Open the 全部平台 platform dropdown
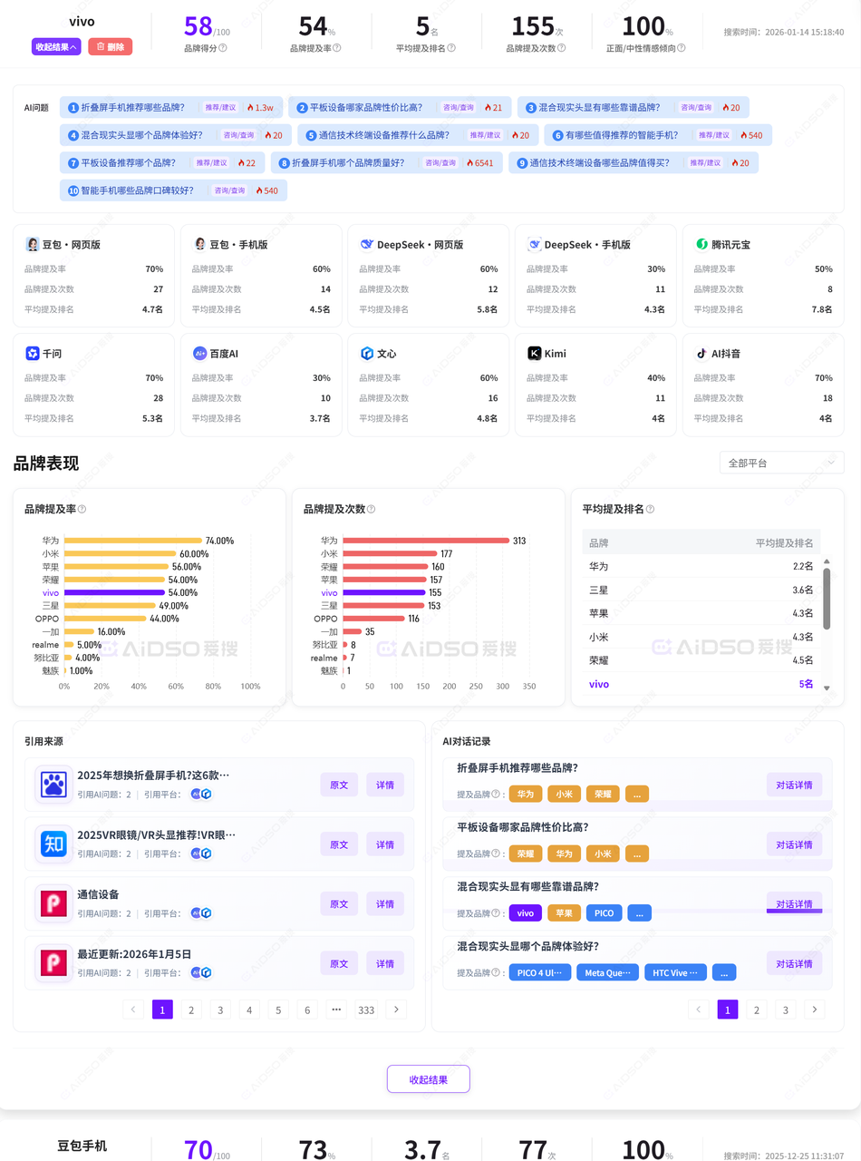The width and height of the screenshot is (861, 1161). (781, 463)
